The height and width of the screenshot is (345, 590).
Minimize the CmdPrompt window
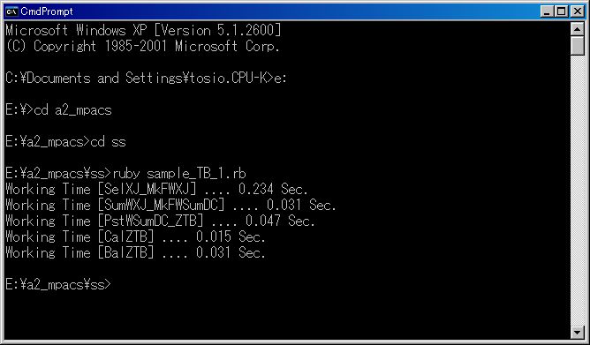(547, 11)
